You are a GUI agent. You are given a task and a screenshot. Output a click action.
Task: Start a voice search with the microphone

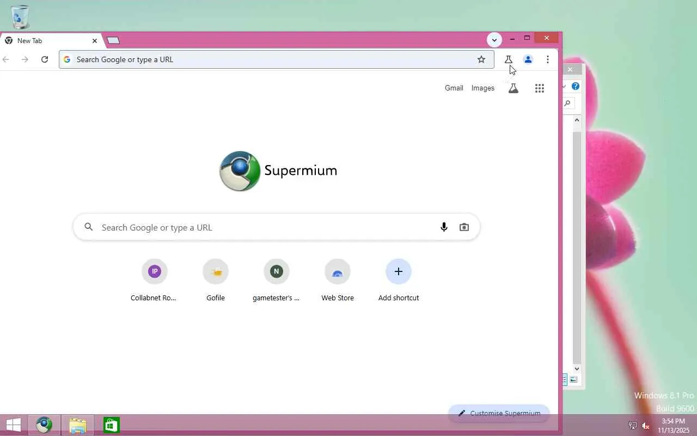pyautogui.click(x=444, y=227)
